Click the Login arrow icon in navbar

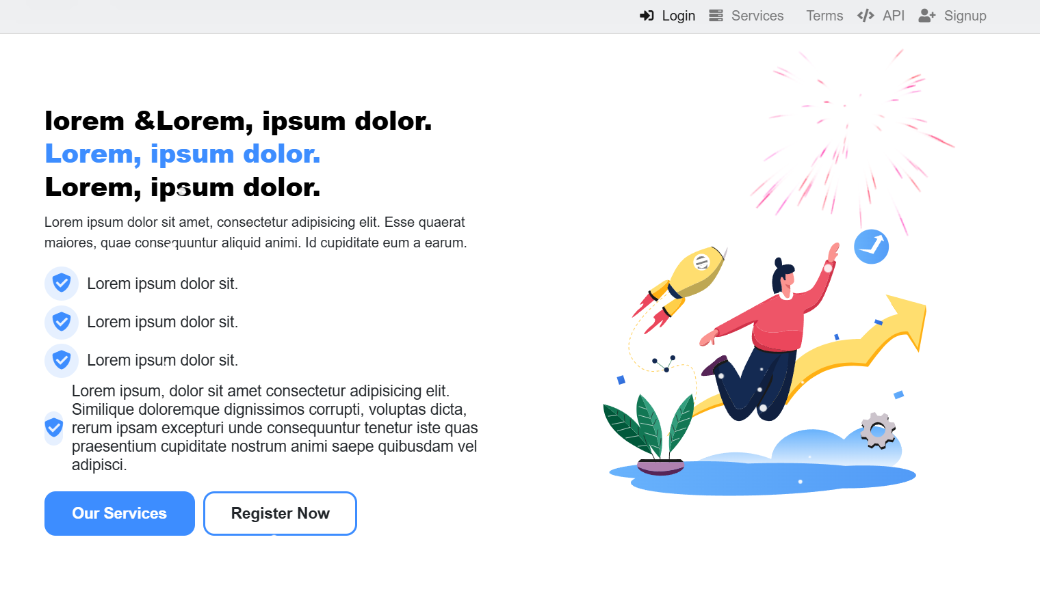click(647, 16)
